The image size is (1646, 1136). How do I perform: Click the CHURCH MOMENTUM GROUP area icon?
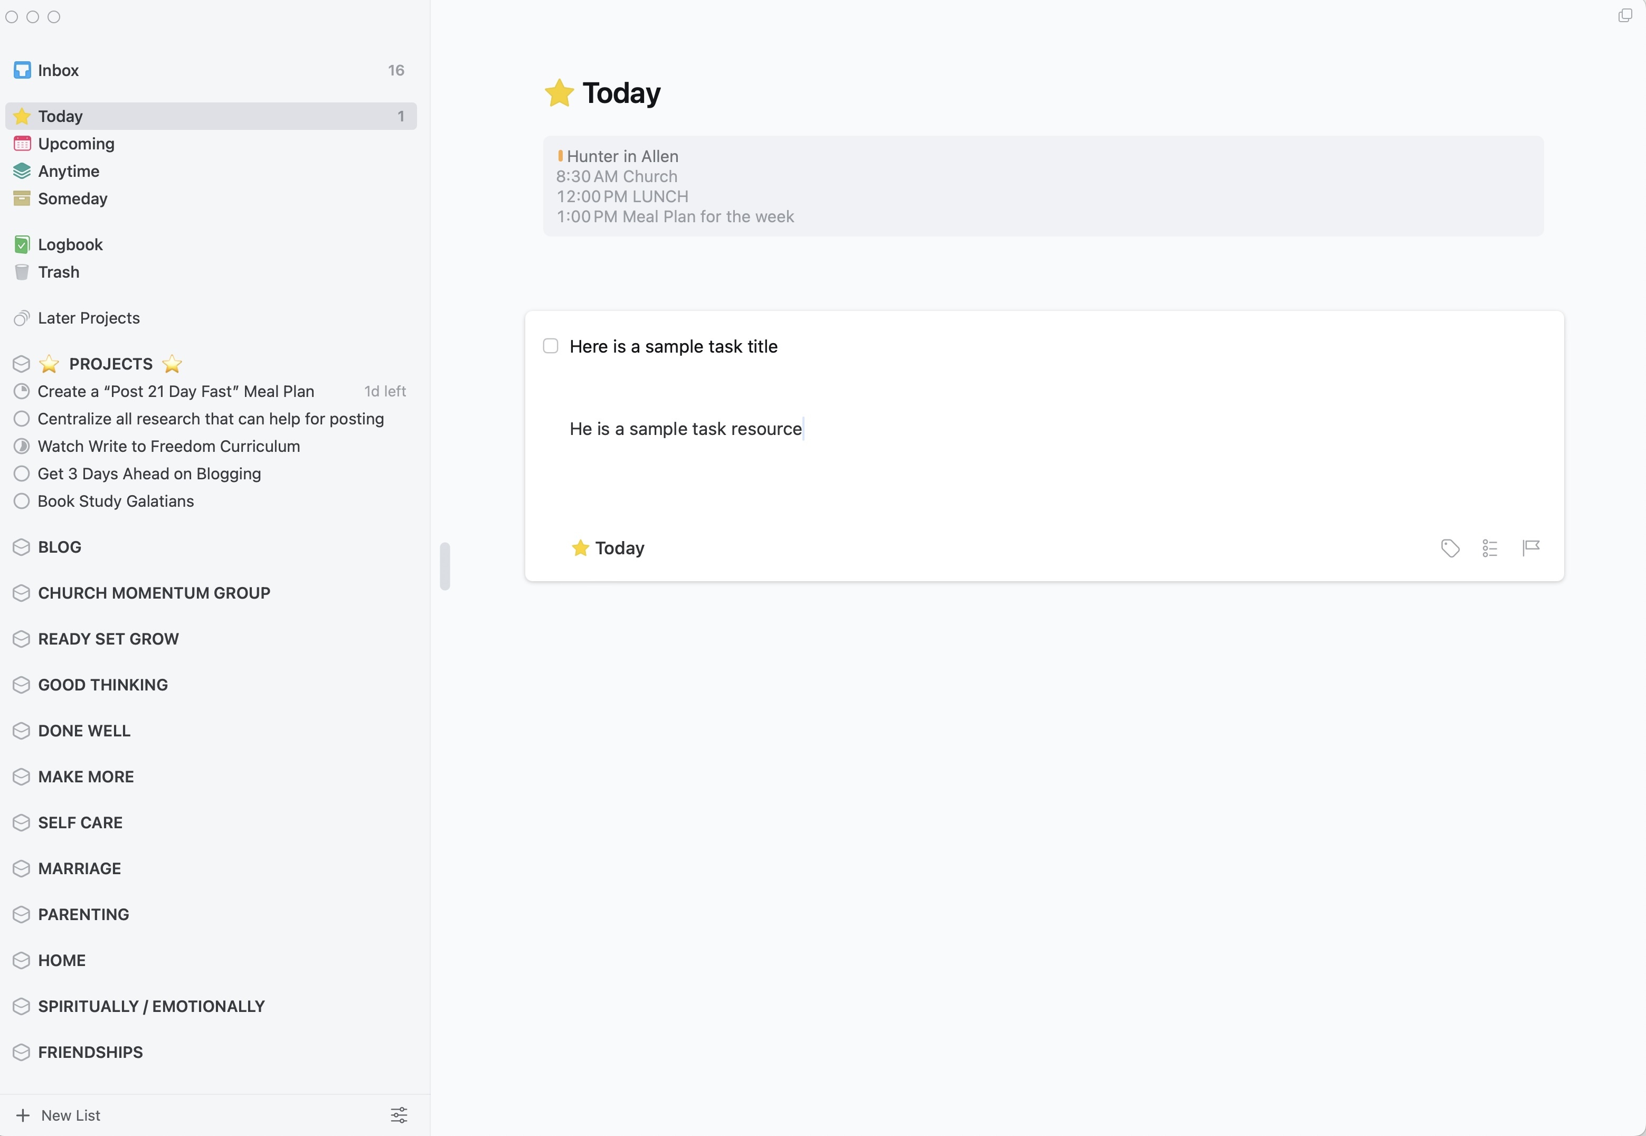point(21,593)
